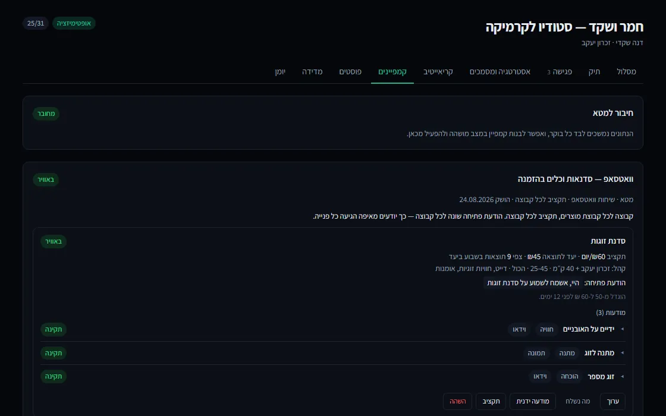Click the מה נשלח link
Image resolution: width=666 pixels, height=416 pixels.
click(x=577, y=401)
